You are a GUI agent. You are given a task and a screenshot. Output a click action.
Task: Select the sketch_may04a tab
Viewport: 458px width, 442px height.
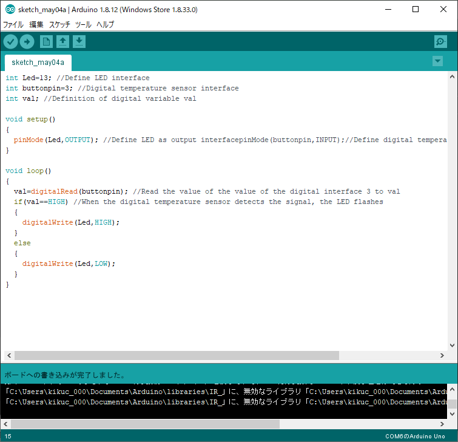[x=38, y=63]
